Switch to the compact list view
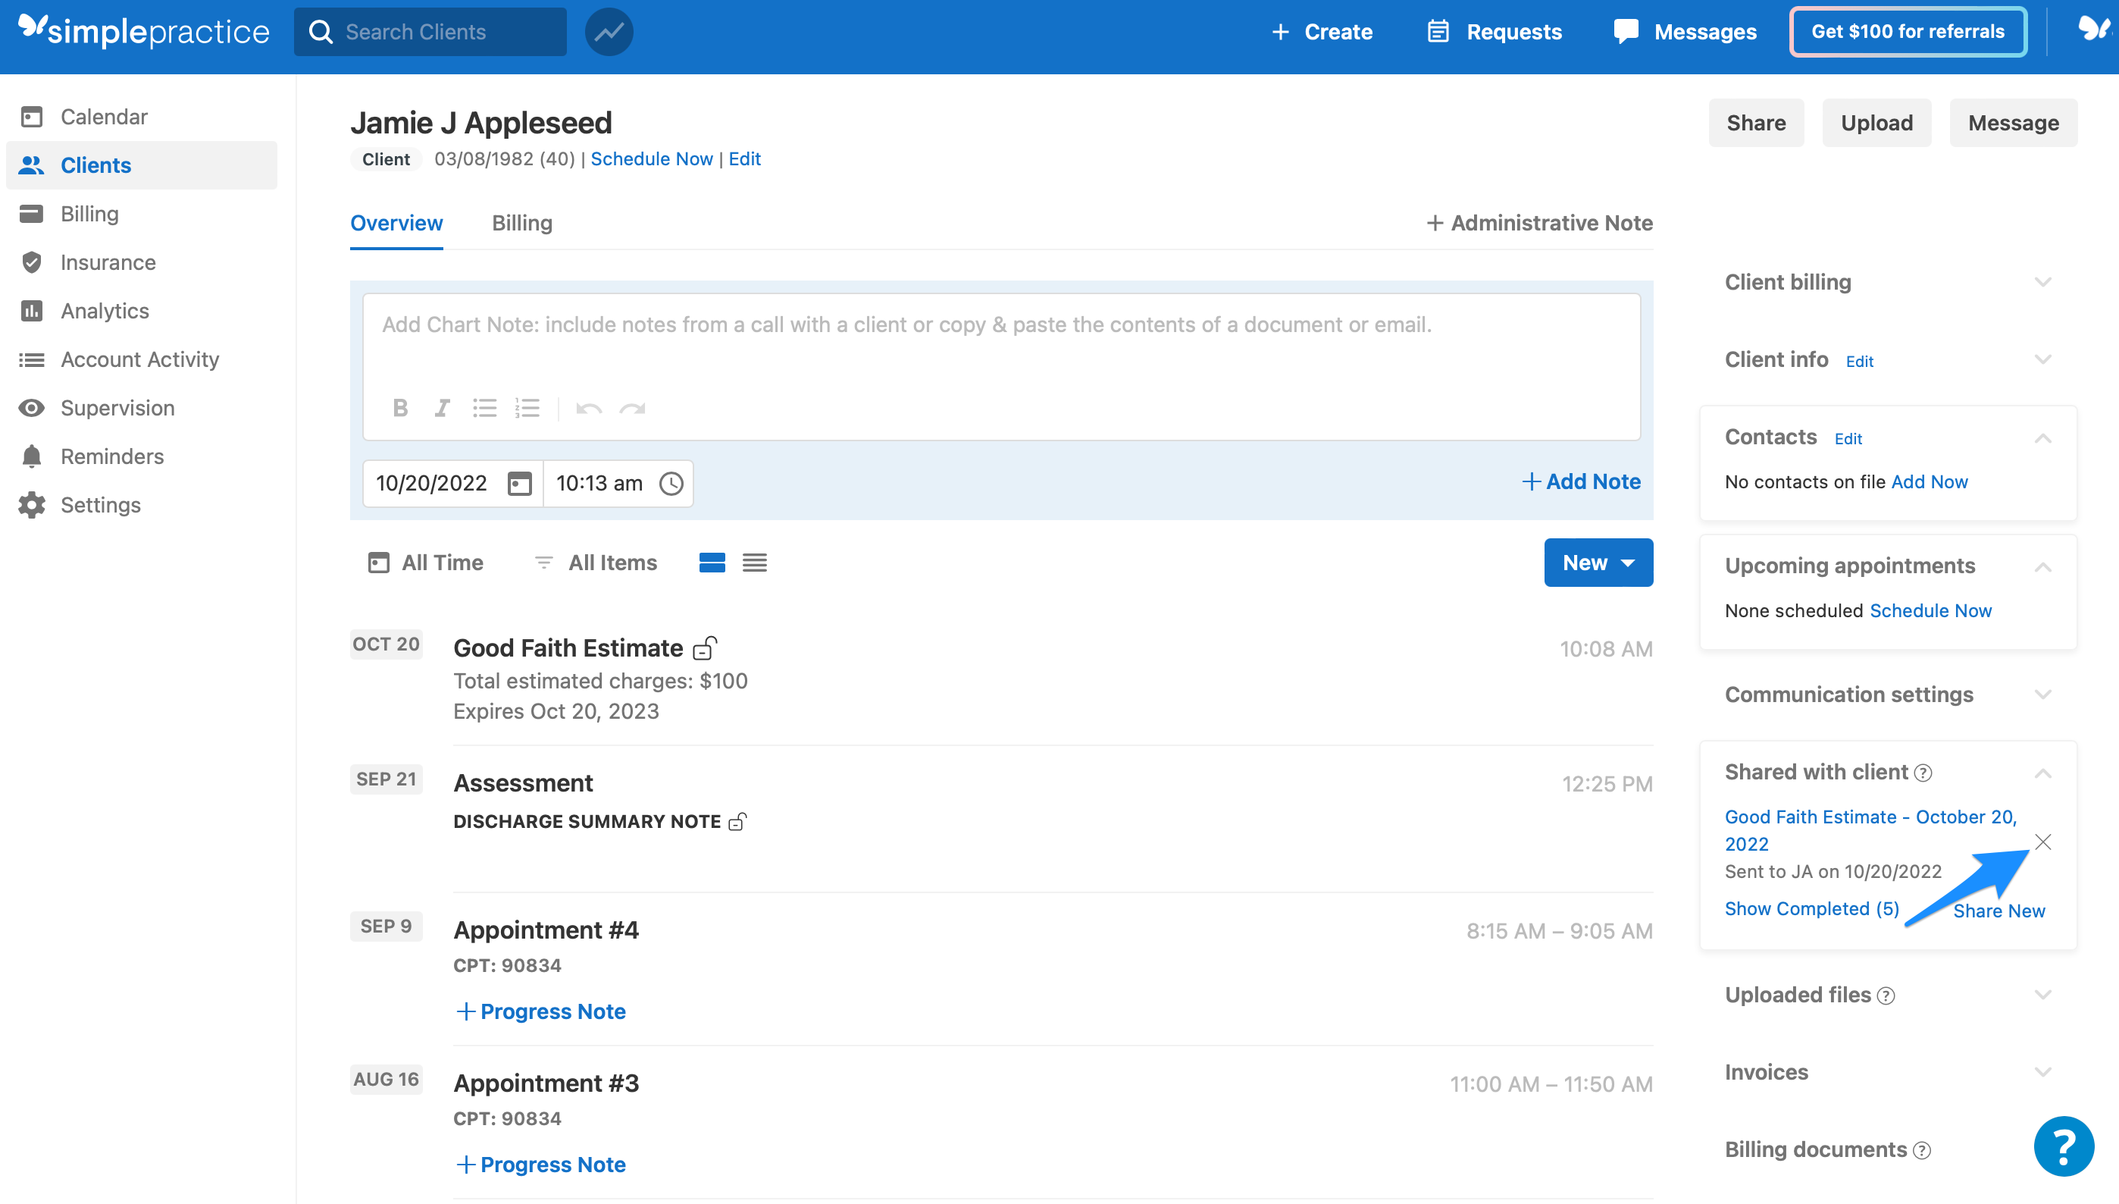2119x1204 pixels. pos(755,563)
